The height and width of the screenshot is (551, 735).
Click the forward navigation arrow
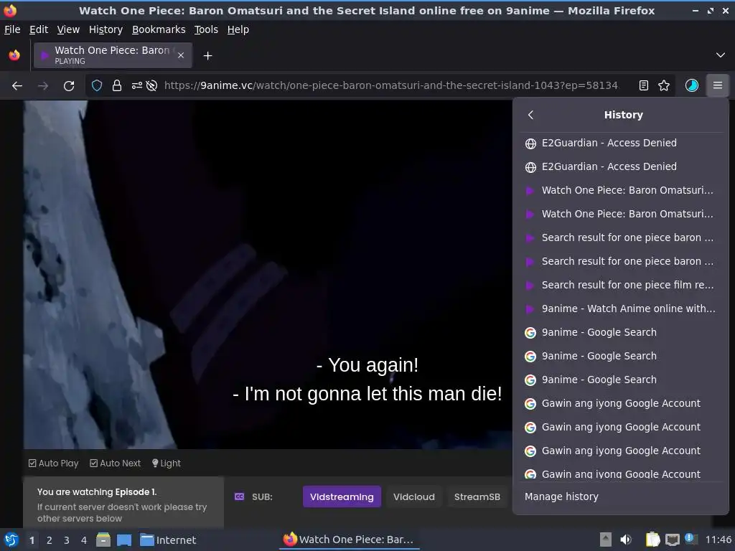(42, 86)
